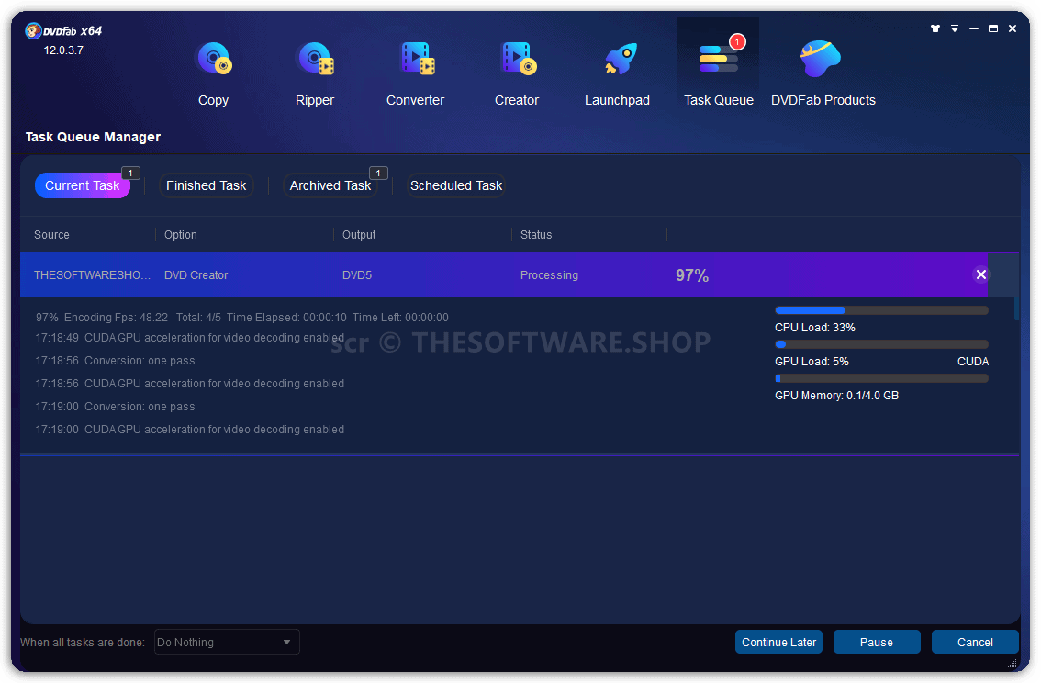The width and height of the screenshot is (1041, 683).
Task: Click the 'When all tasks are done:' label
Action: pos(83,643)
